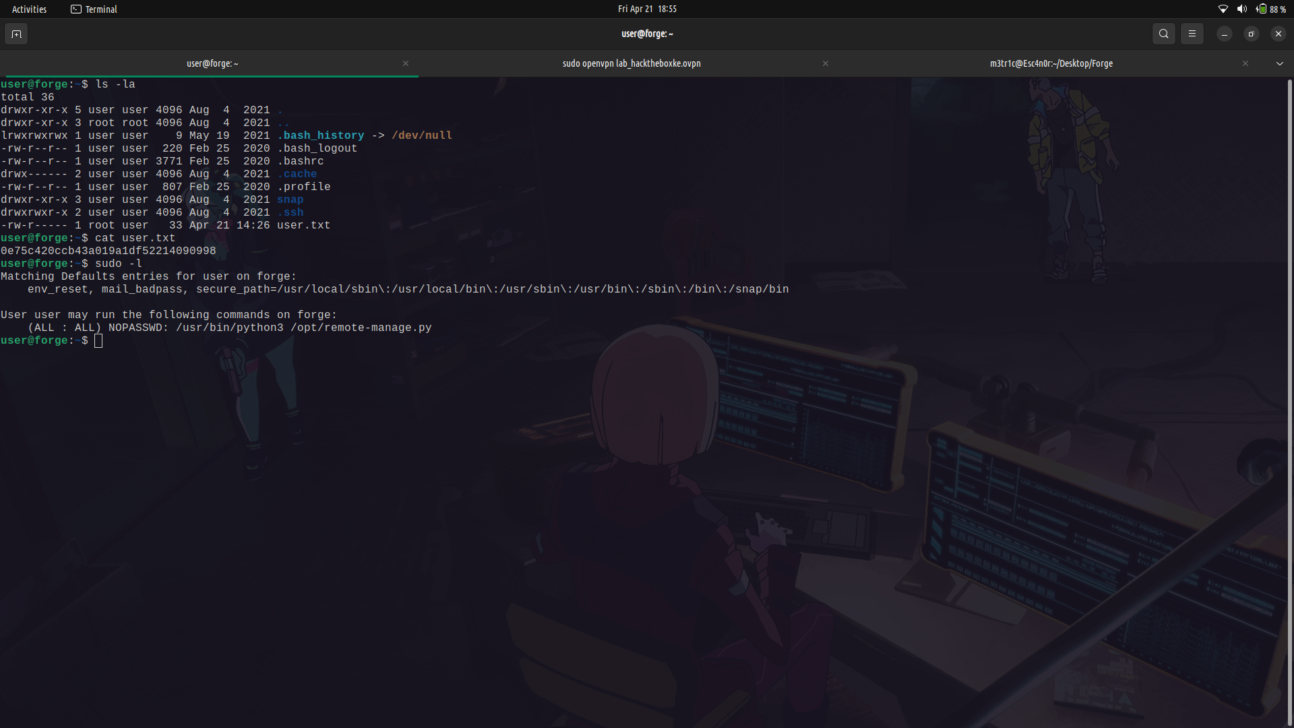Image resolution: width=1294 pixels, height=728 pixels.
Task: Click the user.txt flag hash output
Action: (x=108, y=250)
